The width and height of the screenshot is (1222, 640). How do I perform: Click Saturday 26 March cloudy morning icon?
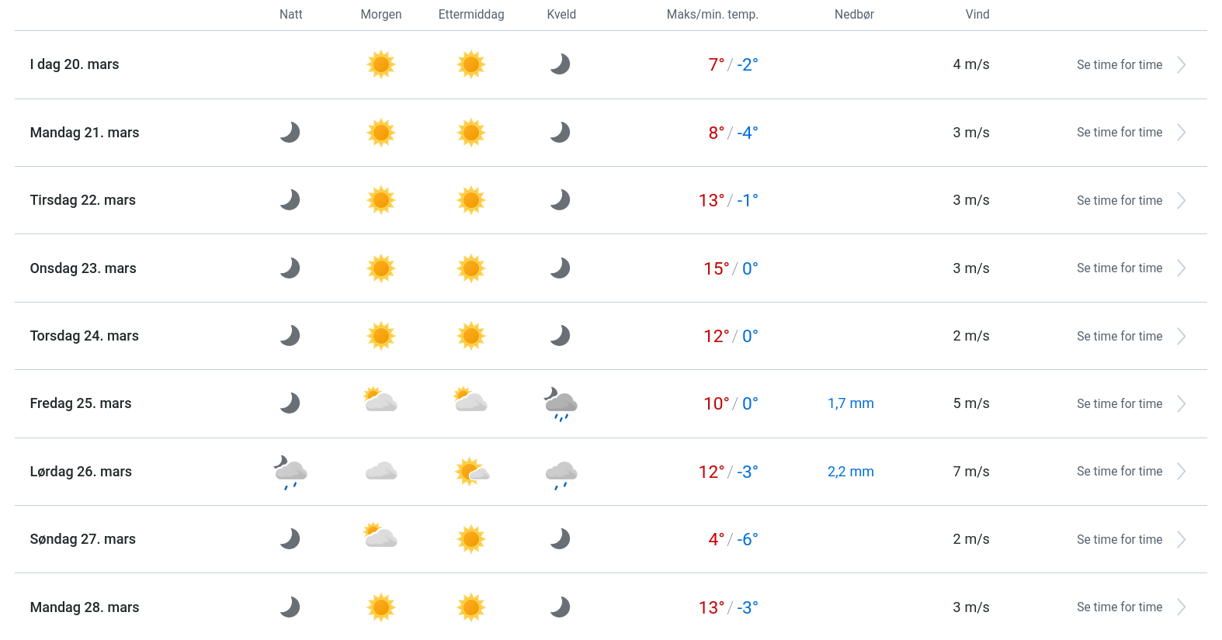(x=381, y=472)
